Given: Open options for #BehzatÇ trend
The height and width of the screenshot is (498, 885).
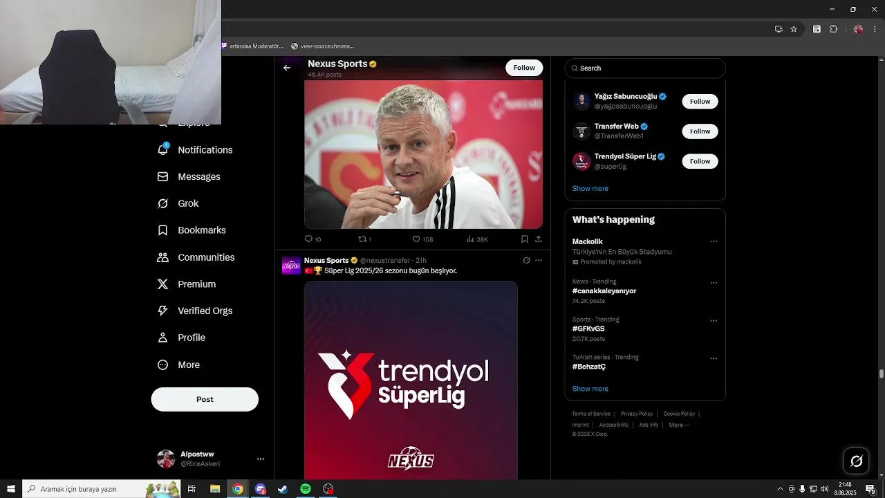Looking at the screenshot, I should click(x=714, y=358).
